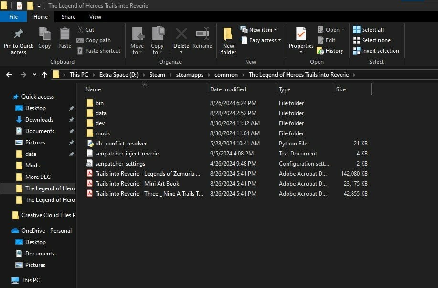This screenshot has width=438, height=288.
Task: Click OneDrive - Personal cloud icon
Action: 15,231
